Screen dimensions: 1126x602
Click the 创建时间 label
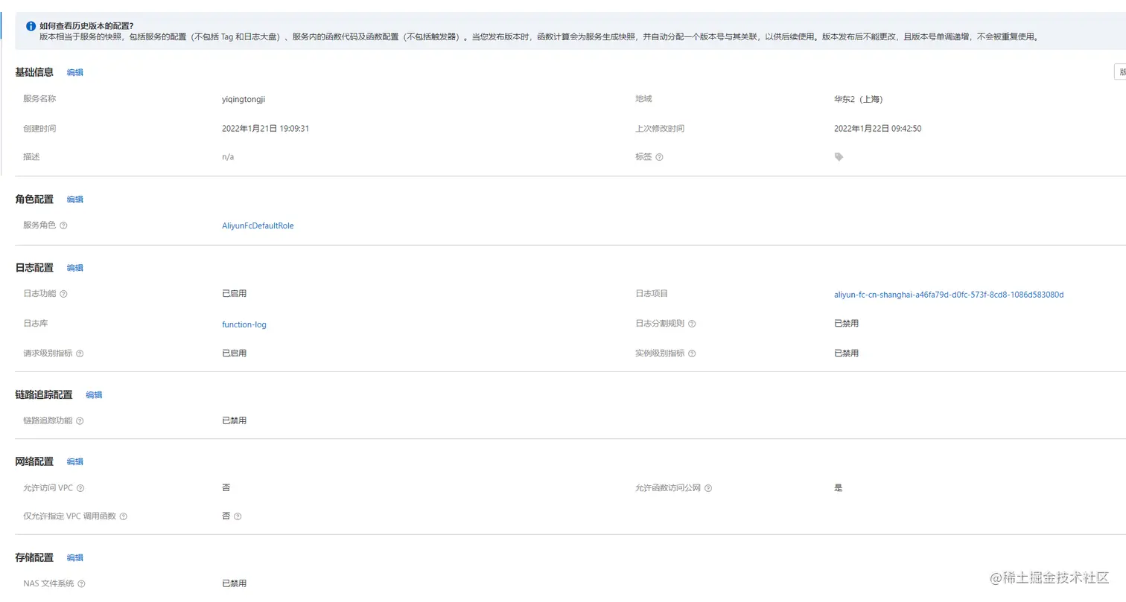pyautogui.click(x=39, y=129)
